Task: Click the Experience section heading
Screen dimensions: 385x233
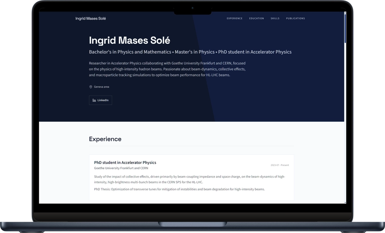Action: click(x=105, y=139)
